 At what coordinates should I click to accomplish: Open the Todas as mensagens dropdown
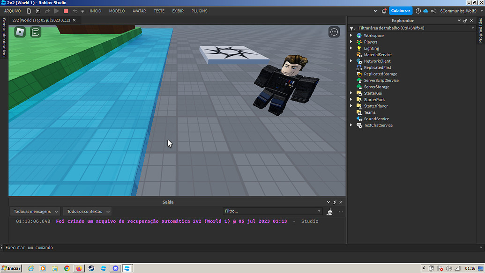point(35,211)
